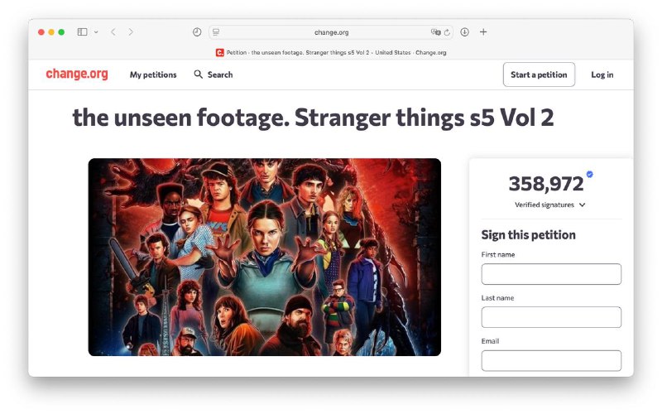
Task: Open a new tab with plus icon
Action: (x=484, y=32)
